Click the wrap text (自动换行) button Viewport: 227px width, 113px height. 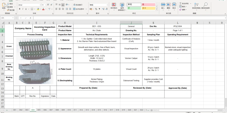click(x=78, y=5)
